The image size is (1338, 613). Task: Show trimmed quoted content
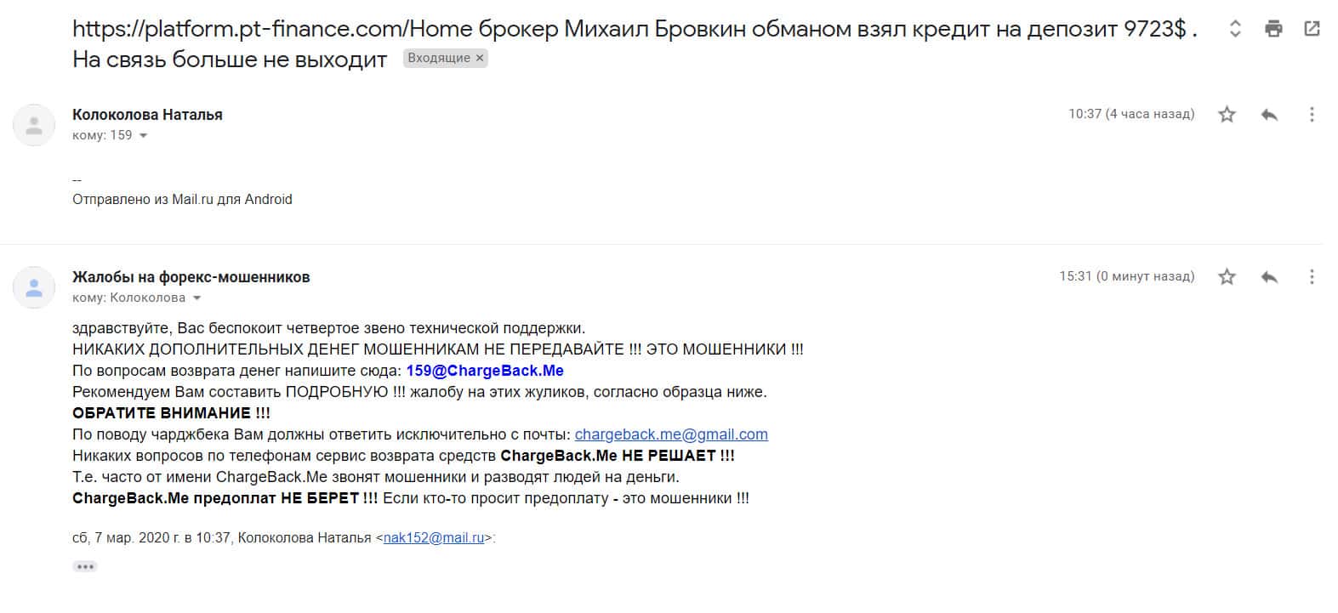pos(85,566)
